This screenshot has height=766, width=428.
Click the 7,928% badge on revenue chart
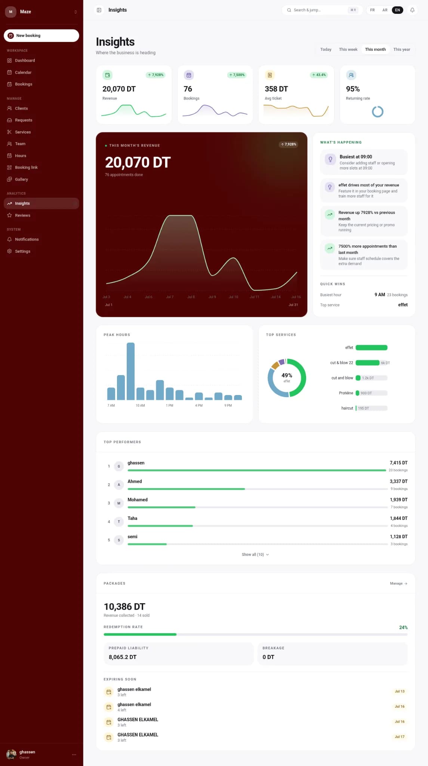[x=289, y=144]
